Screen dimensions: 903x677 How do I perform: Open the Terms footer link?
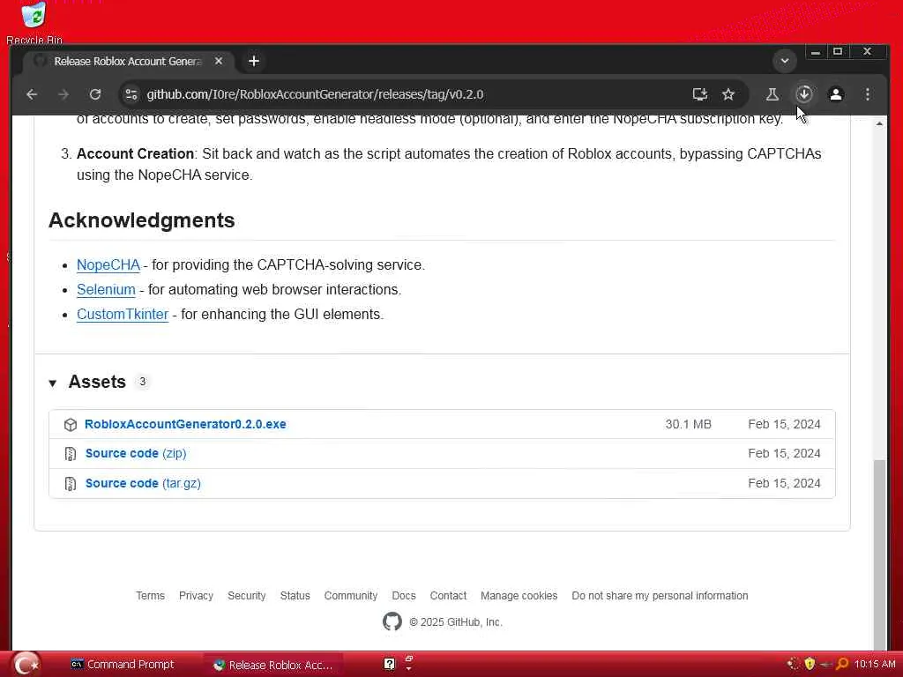[150, 596]
